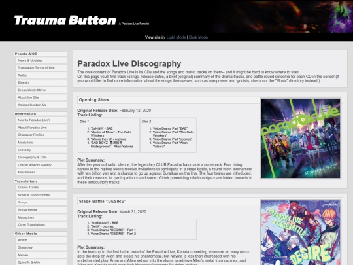Viewport: 353px width, 265px height.
Task: Click track 'BaNG!!!' - BAE
Action: [101, 128]
